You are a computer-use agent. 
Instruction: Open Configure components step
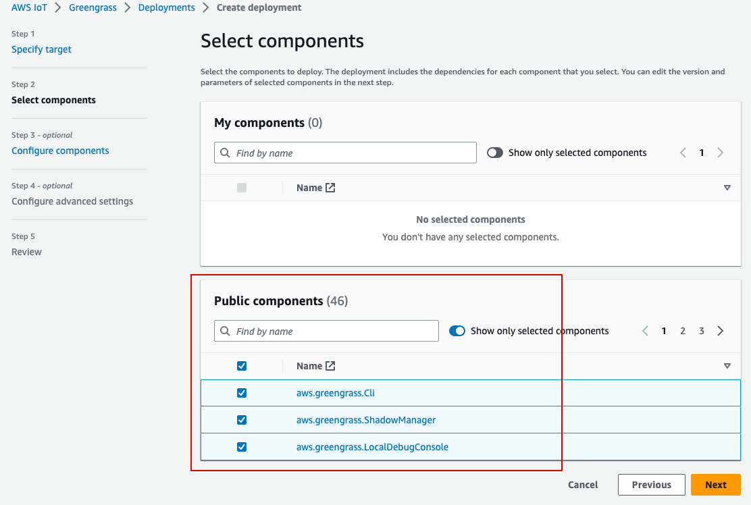tap(60, 151)
